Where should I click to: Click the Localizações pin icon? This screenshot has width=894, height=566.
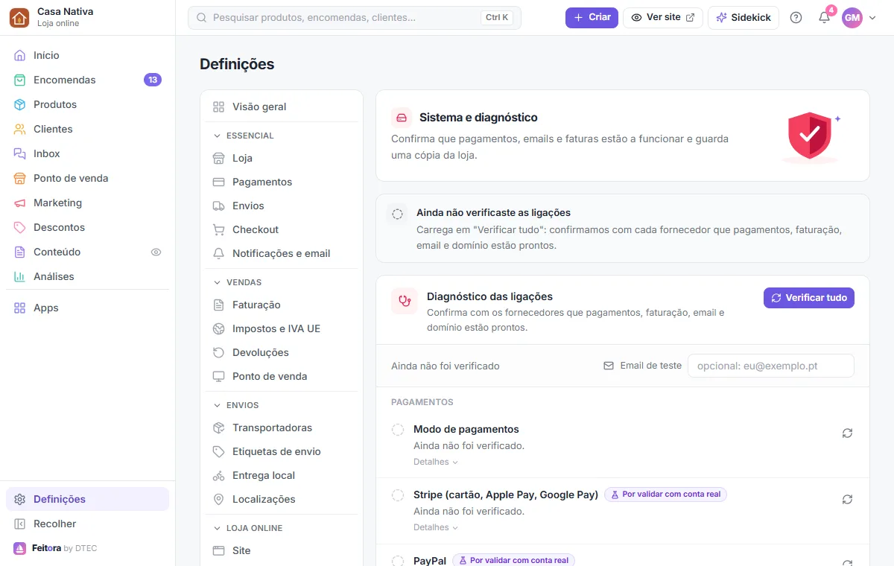[218, 499]
